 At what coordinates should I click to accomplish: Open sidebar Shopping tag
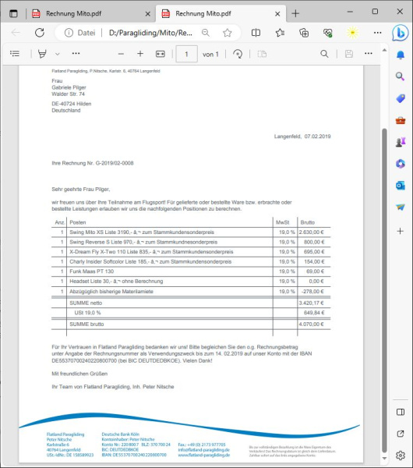tap(401, 98)
